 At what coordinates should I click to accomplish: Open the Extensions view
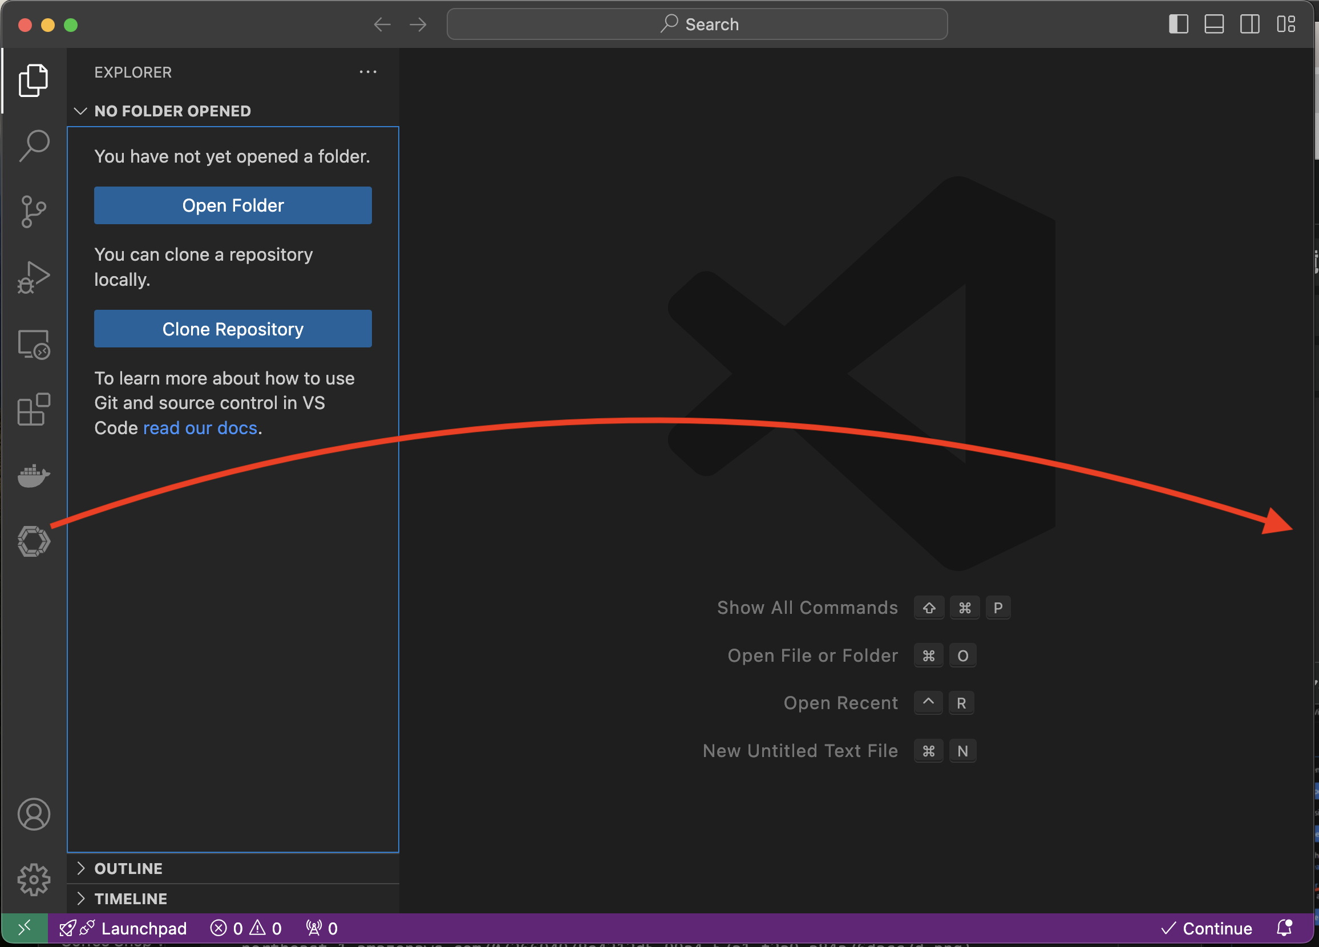point(34,410)
